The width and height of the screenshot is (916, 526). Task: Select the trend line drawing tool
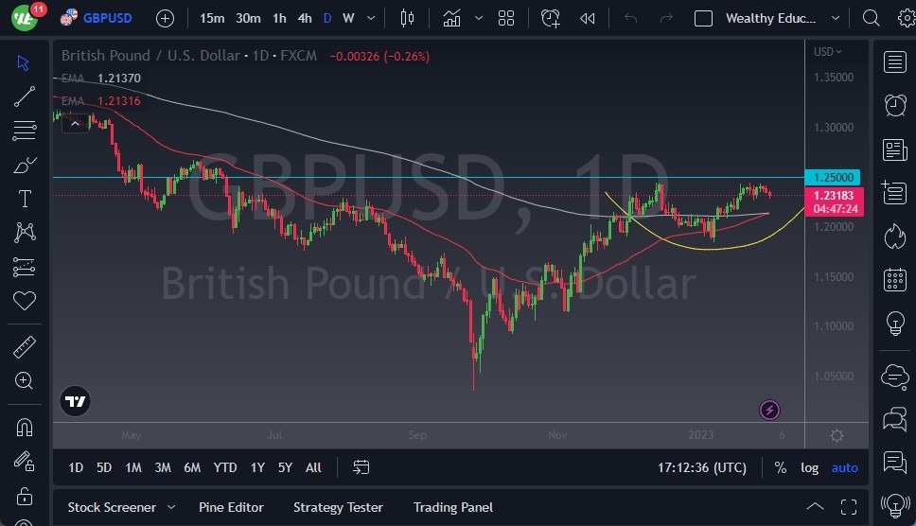(25, 96)
